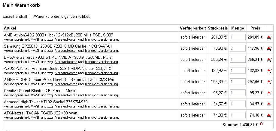Open Transportversicherung link under Samsung SP2504C

101,51
